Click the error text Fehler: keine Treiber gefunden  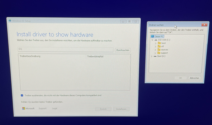pos(42,102)
